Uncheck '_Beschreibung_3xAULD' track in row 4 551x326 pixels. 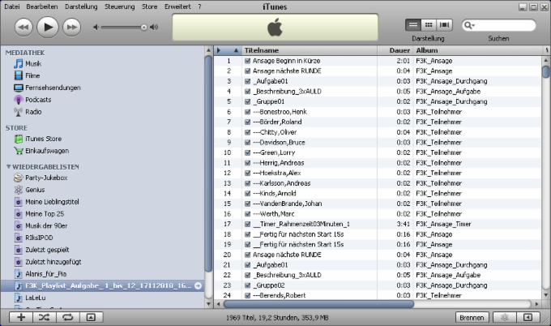[247, 92]
